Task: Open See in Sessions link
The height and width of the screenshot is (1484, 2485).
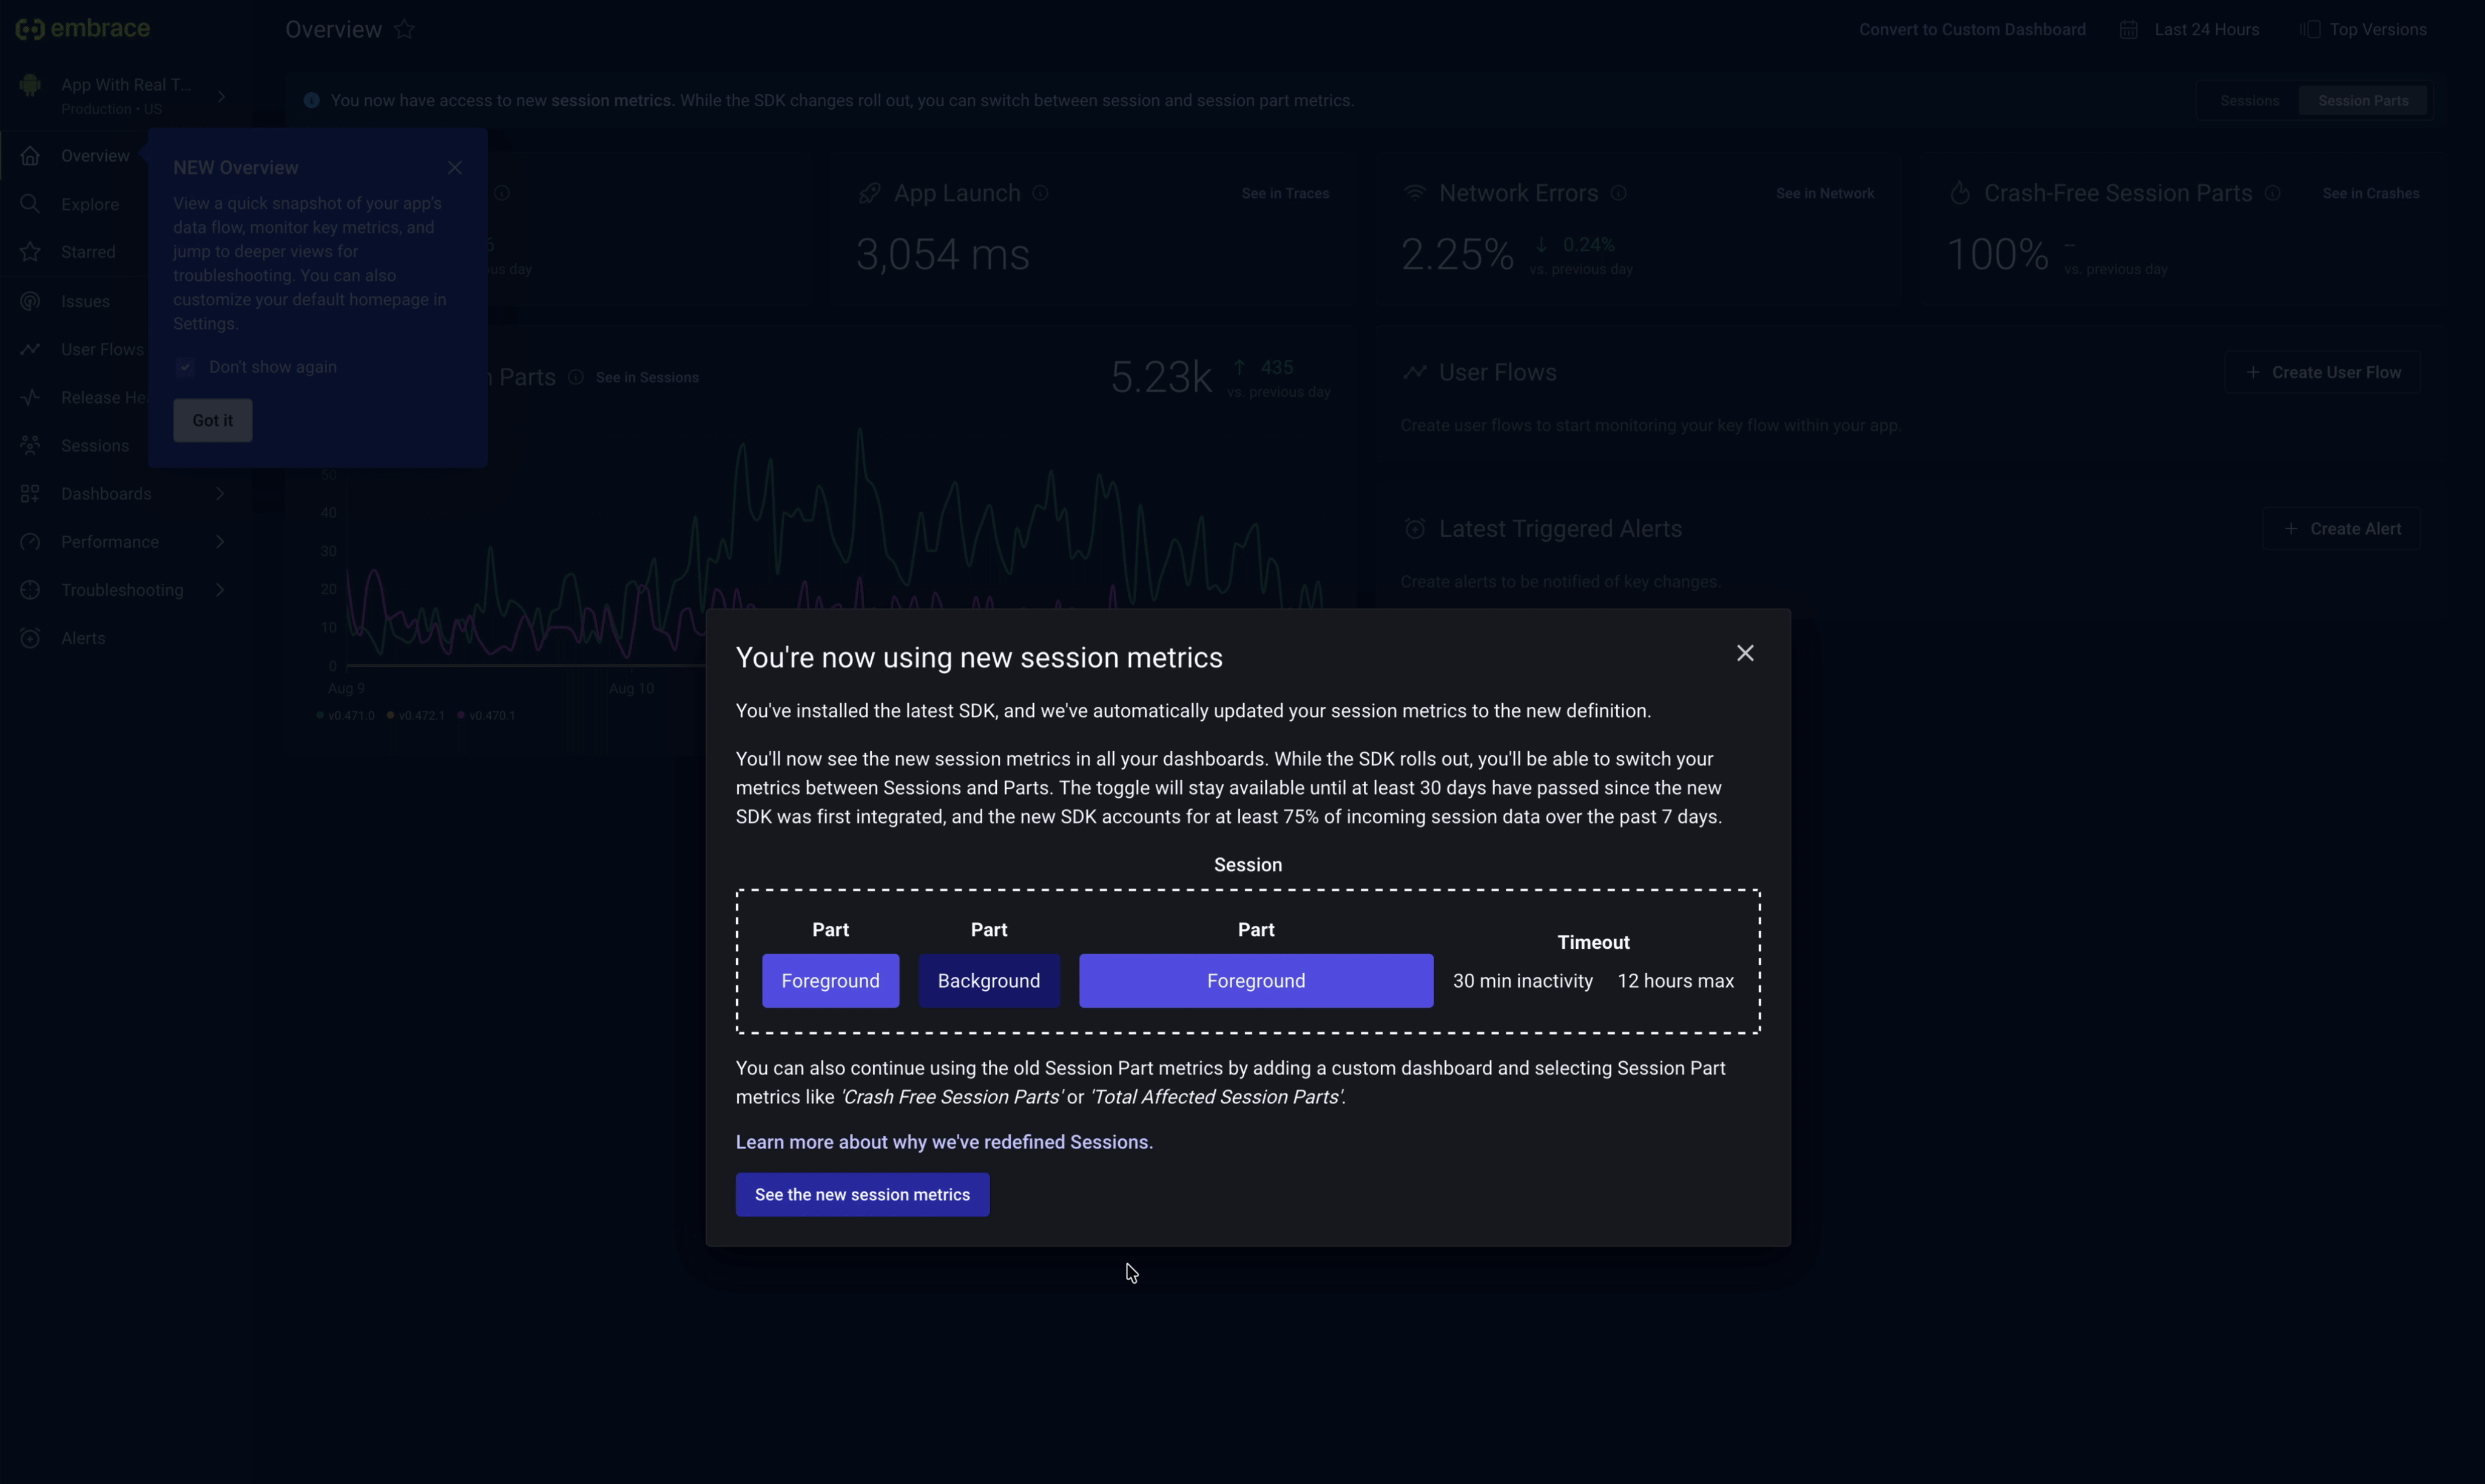Action: (x=647, y=378)
